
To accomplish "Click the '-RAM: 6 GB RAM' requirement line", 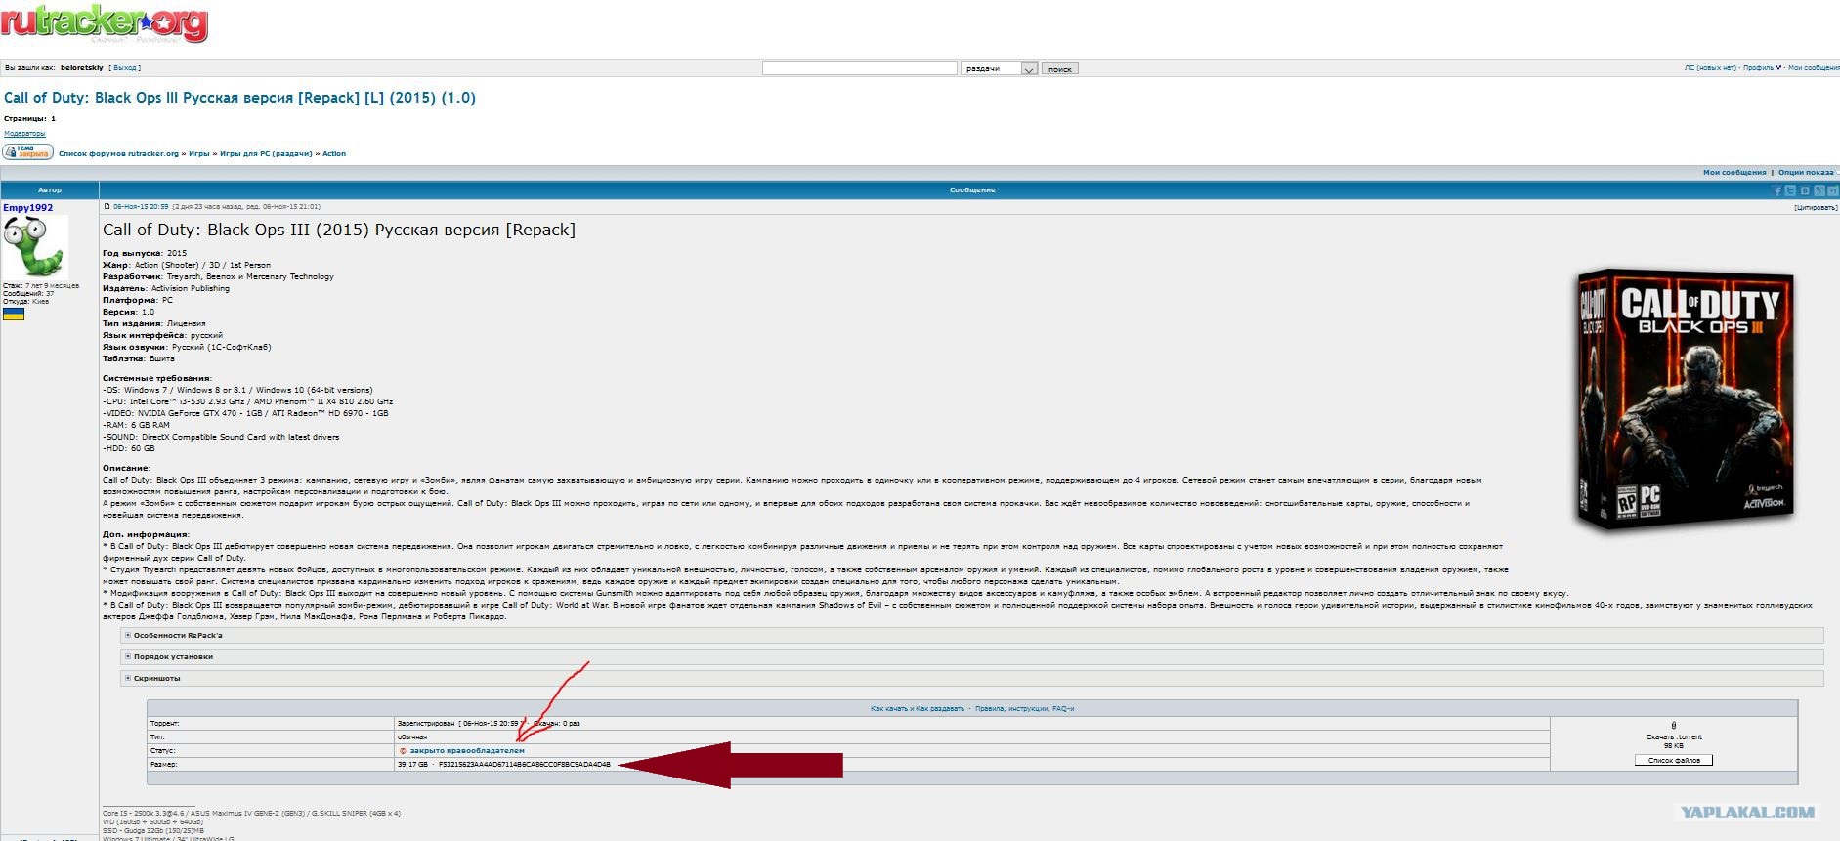I will point(136,425).
